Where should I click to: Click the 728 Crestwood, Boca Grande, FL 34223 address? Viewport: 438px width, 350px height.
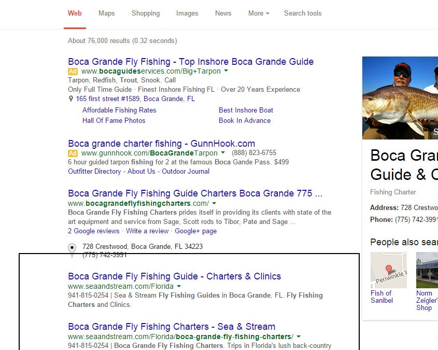(x=143, y=246)
